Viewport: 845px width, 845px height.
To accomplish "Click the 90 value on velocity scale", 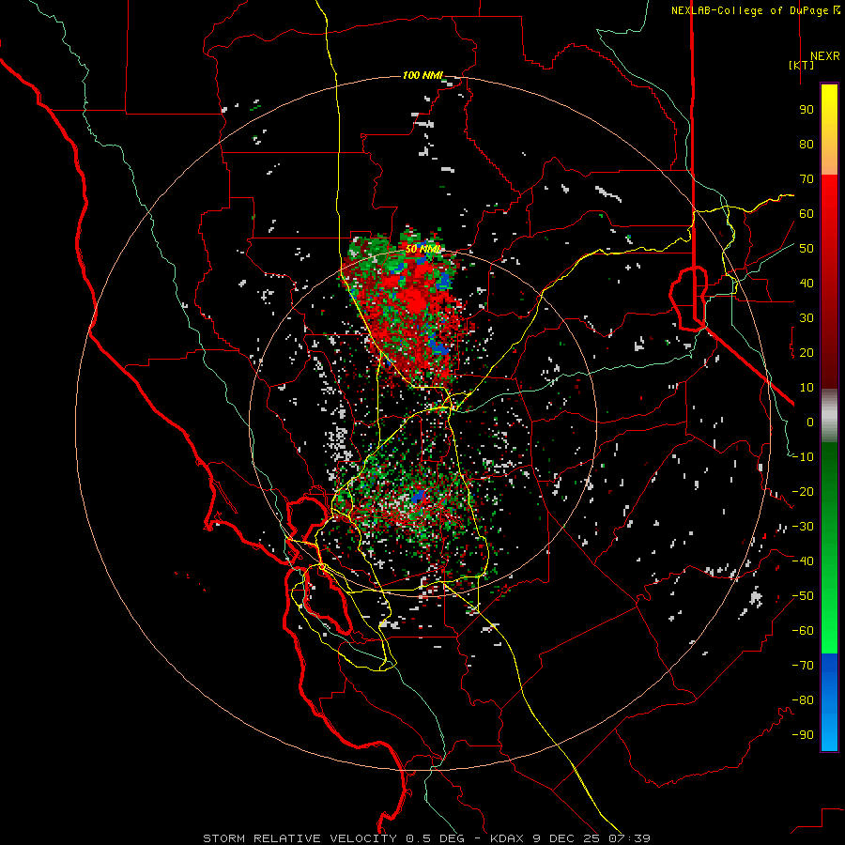I will (807, 110).
